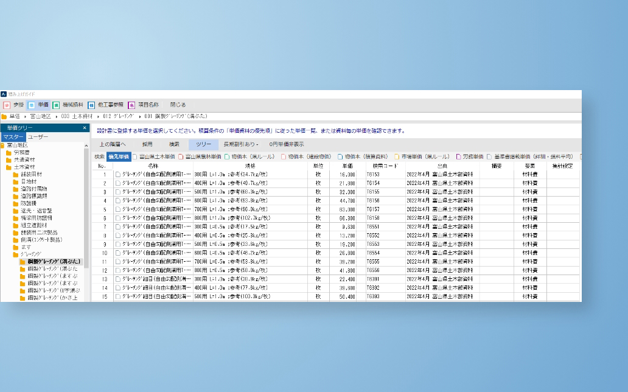
Task: Open the 長期割引あり dropdown
Action: [x=241, y=144]
